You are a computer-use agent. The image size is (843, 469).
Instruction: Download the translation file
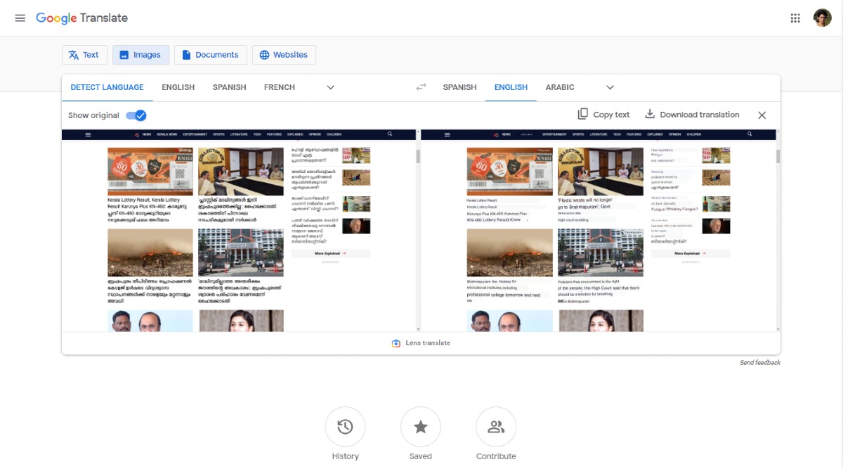click(692, 114)
